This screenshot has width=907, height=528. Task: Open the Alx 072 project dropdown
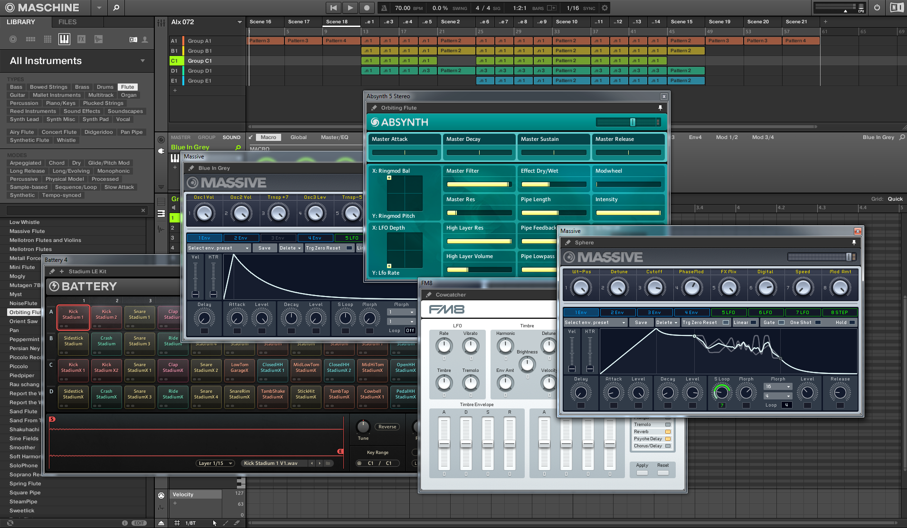240,22
